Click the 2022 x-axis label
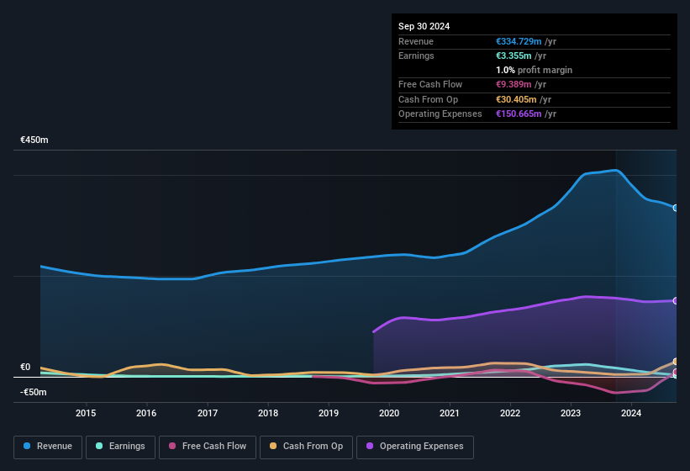The image size is (690, 471). pyautogui.click(x=510, y=413)
